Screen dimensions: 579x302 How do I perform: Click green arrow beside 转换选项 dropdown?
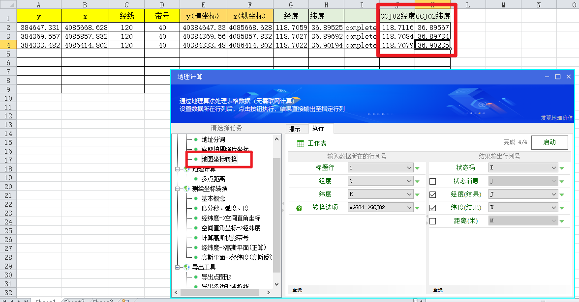pos(417,208)
